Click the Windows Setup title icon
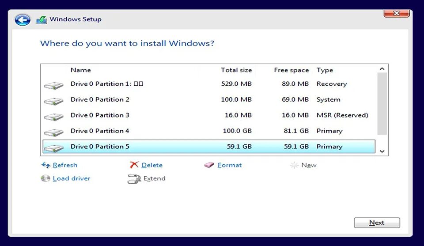424x246 pixels. tap(42, 20)
